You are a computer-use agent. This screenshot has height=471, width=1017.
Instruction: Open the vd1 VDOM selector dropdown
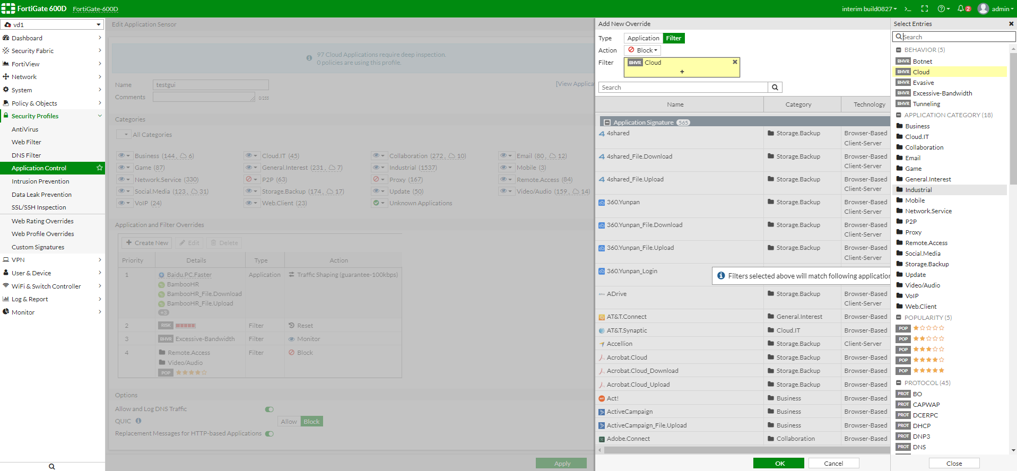coord(52,24)
